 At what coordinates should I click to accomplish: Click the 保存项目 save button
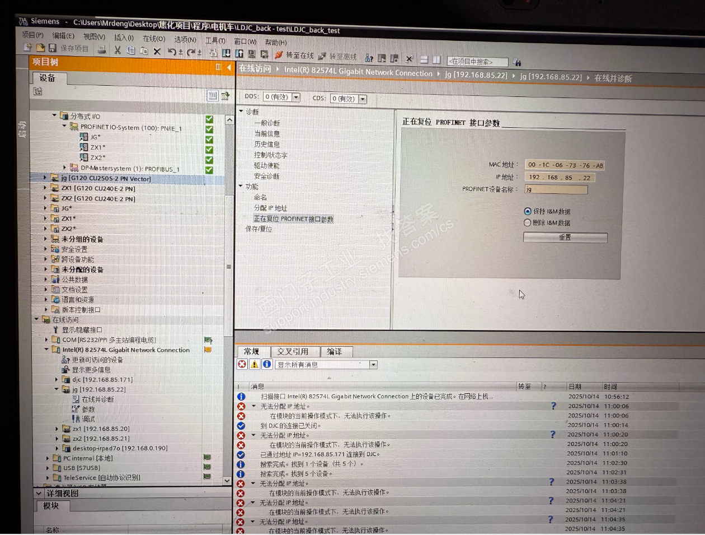(x=69, y=49)
